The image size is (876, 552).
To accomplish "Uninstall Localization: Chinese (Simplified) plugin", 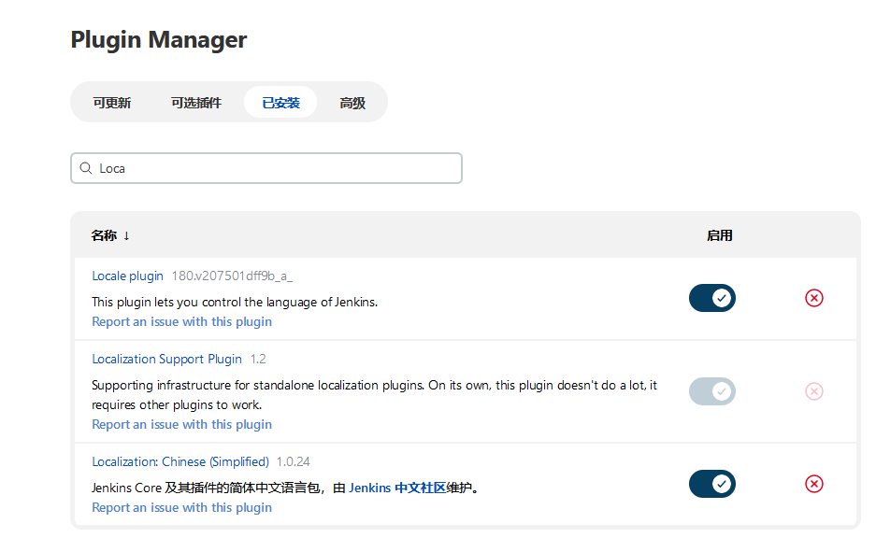I will click(x=814, y=484).
